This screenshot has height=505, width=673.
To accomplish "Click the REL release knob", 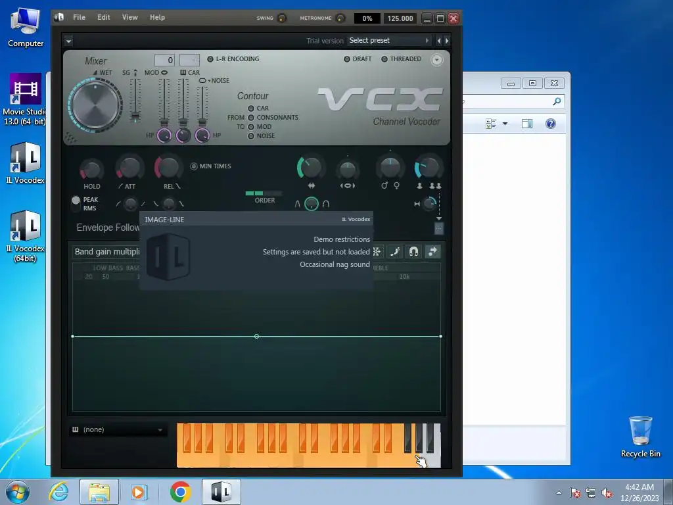I will tap(168, 167).
